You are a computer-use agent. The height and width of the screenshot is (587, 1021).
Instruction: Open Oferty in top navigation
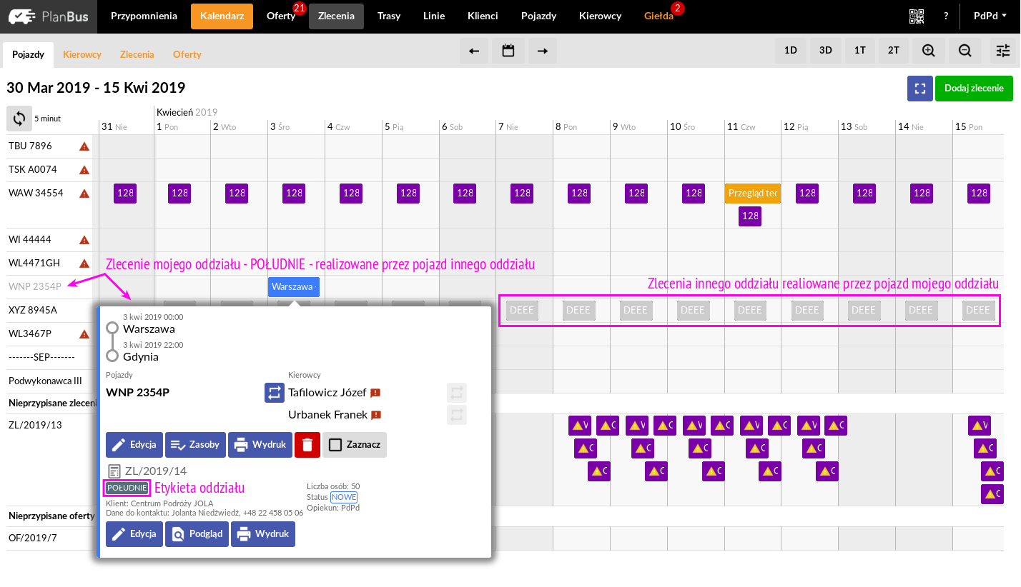pos(281,16)
